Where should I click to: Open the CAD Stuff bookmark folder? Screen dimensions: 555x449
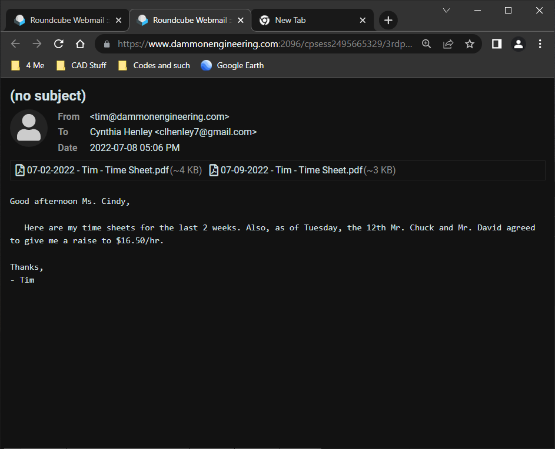[82, 66]
